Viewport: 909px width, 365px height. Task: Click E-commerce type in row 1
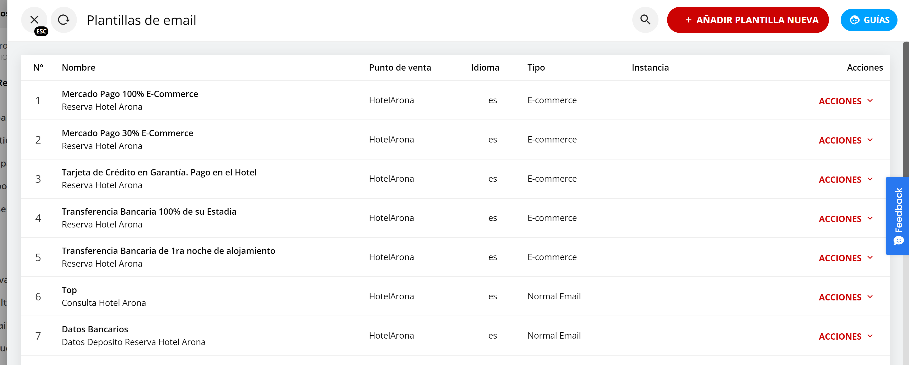click(552, 100)
